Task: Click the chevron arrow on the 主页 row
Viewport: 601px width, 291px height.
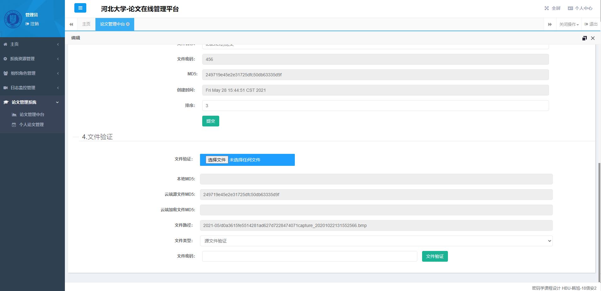Action: (58, 44)
